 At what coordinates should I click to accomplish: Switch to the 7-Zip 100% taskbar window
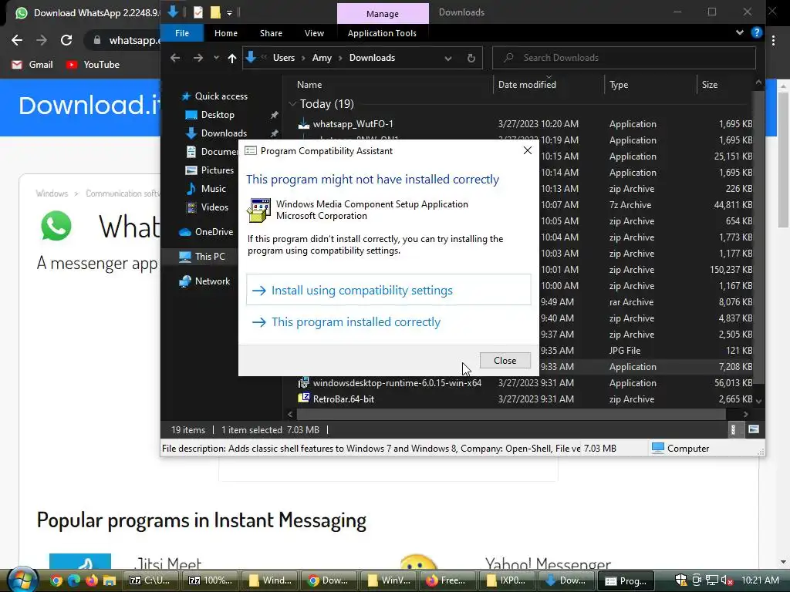(x=210, y=580)
